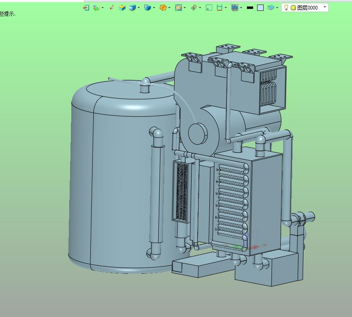
Task: Click the exit arrow icon at toolbar start
Action: click(x=86, y=7)
